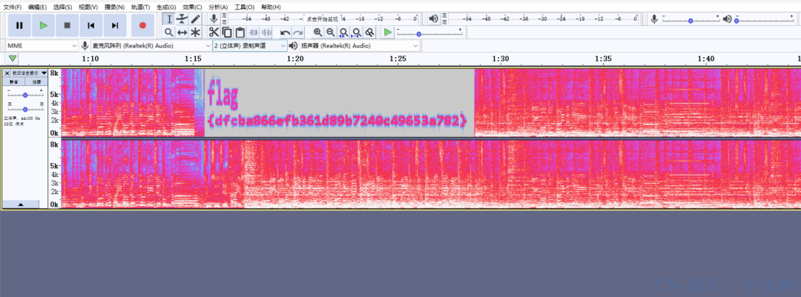Click the red Record button
Image resolution: width=801 pixels, height=297 pixels.
coord(142,25)
